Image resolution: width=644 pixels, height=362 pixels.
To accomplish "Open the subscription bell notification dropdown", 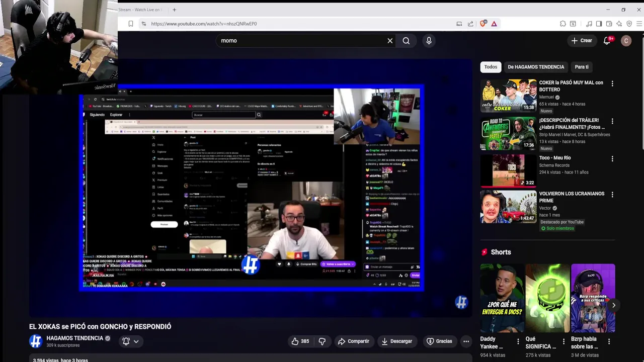I will 130,341.
